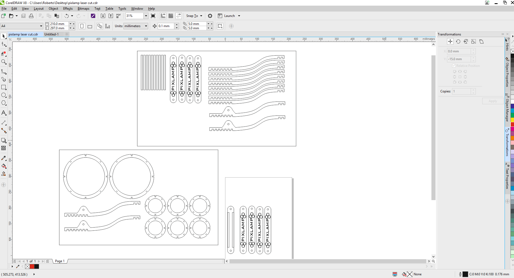
Task: Pick the Rectangle tool
Action: (x=4, y=87)
